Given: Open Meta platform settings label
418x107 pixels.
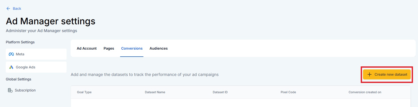Looking at the screenshot, I should tap(20, 54).
